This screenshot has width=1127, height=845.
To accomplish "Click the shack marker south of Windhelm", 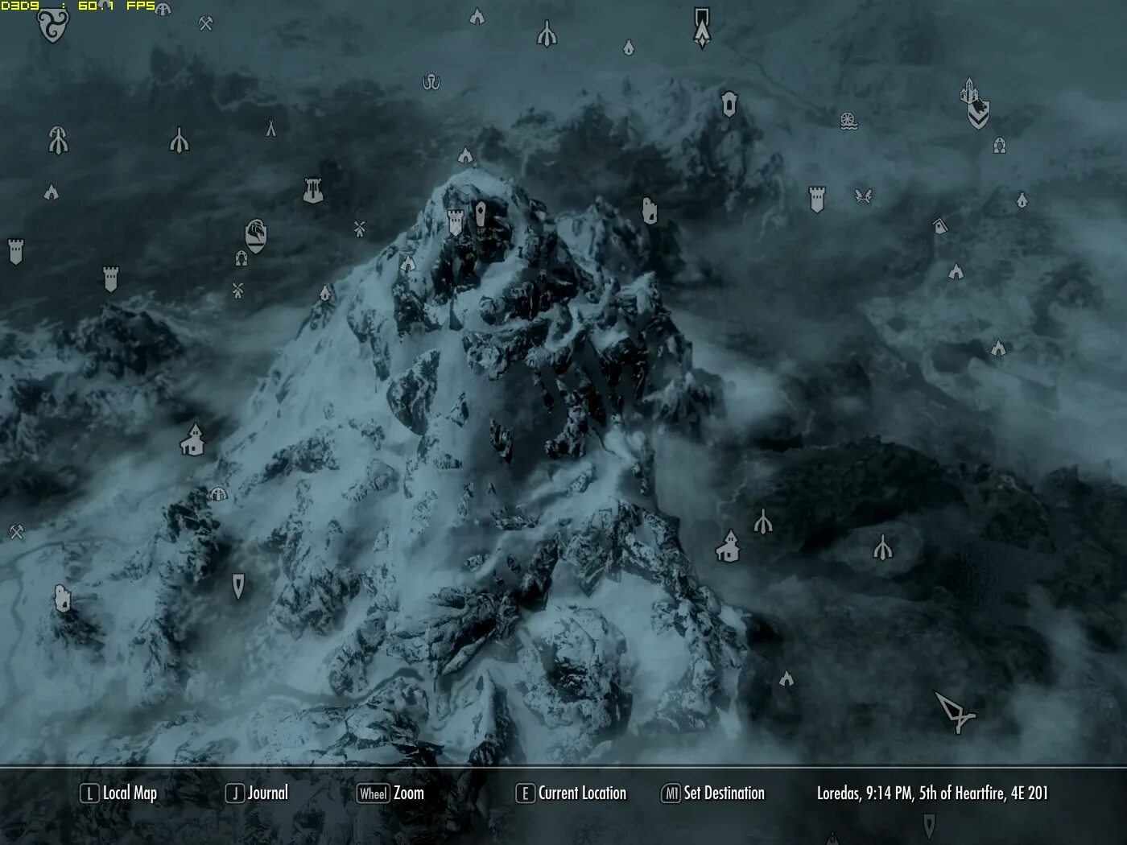I will [x=939, y=225].
